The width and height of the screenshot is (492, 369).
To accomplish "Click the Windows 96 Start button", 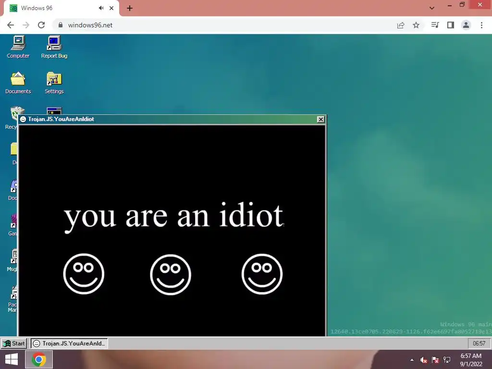I will coord(14,343).
